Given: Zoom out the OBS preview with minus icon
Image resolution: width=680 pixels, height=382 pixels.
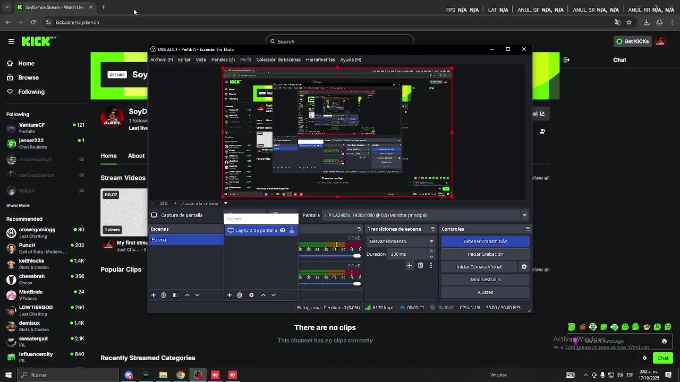Looking at the screenshot, I should (x=153, y=203).
